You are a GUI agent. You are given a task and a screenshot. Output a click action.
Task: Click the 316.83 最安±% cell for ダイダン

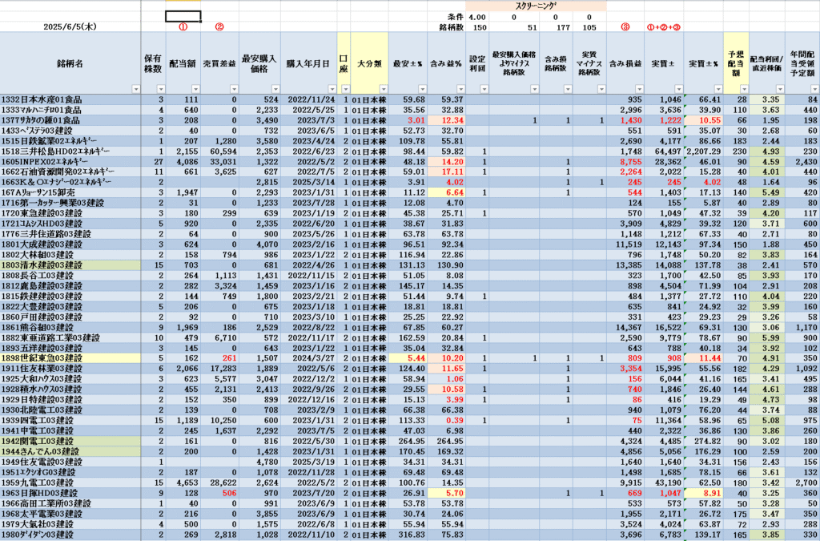pyautogui.click(x=408, y=535)
